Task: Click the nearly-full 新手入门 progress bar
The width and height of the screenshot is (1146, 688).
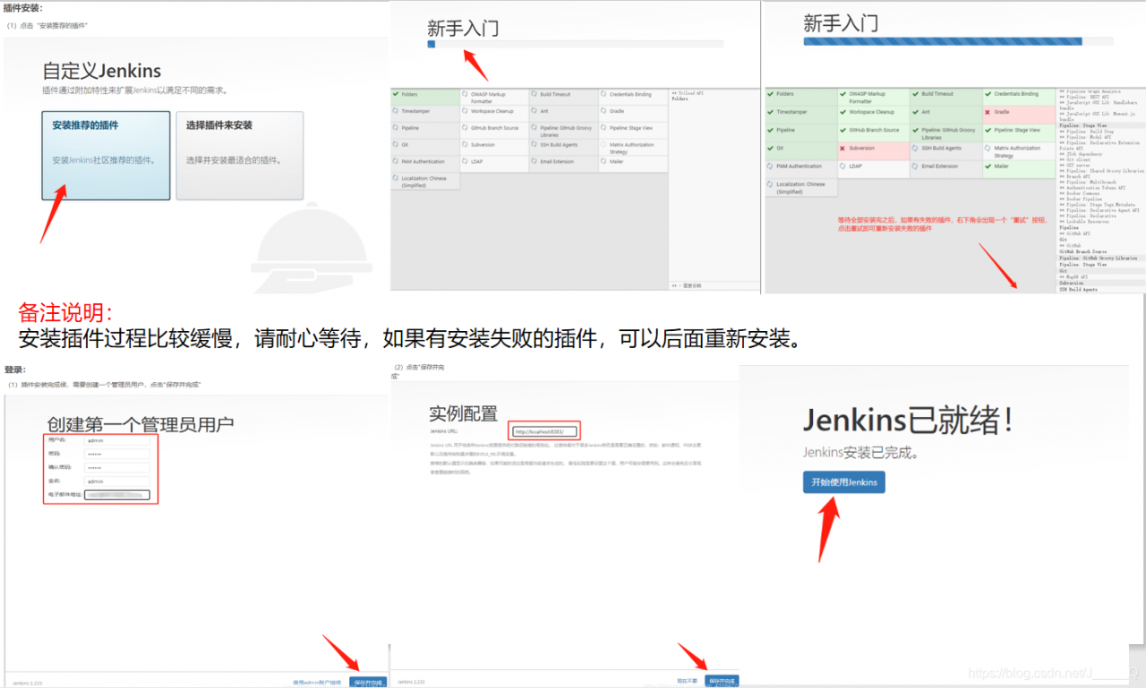Action: click(958, 41)
